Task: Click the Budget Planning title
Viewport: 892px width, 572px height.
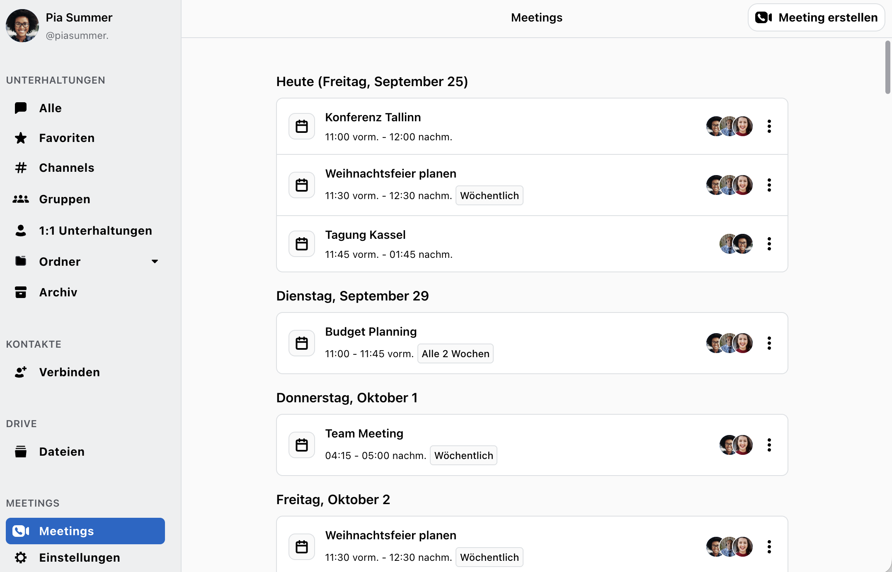Action: [371, 332]
